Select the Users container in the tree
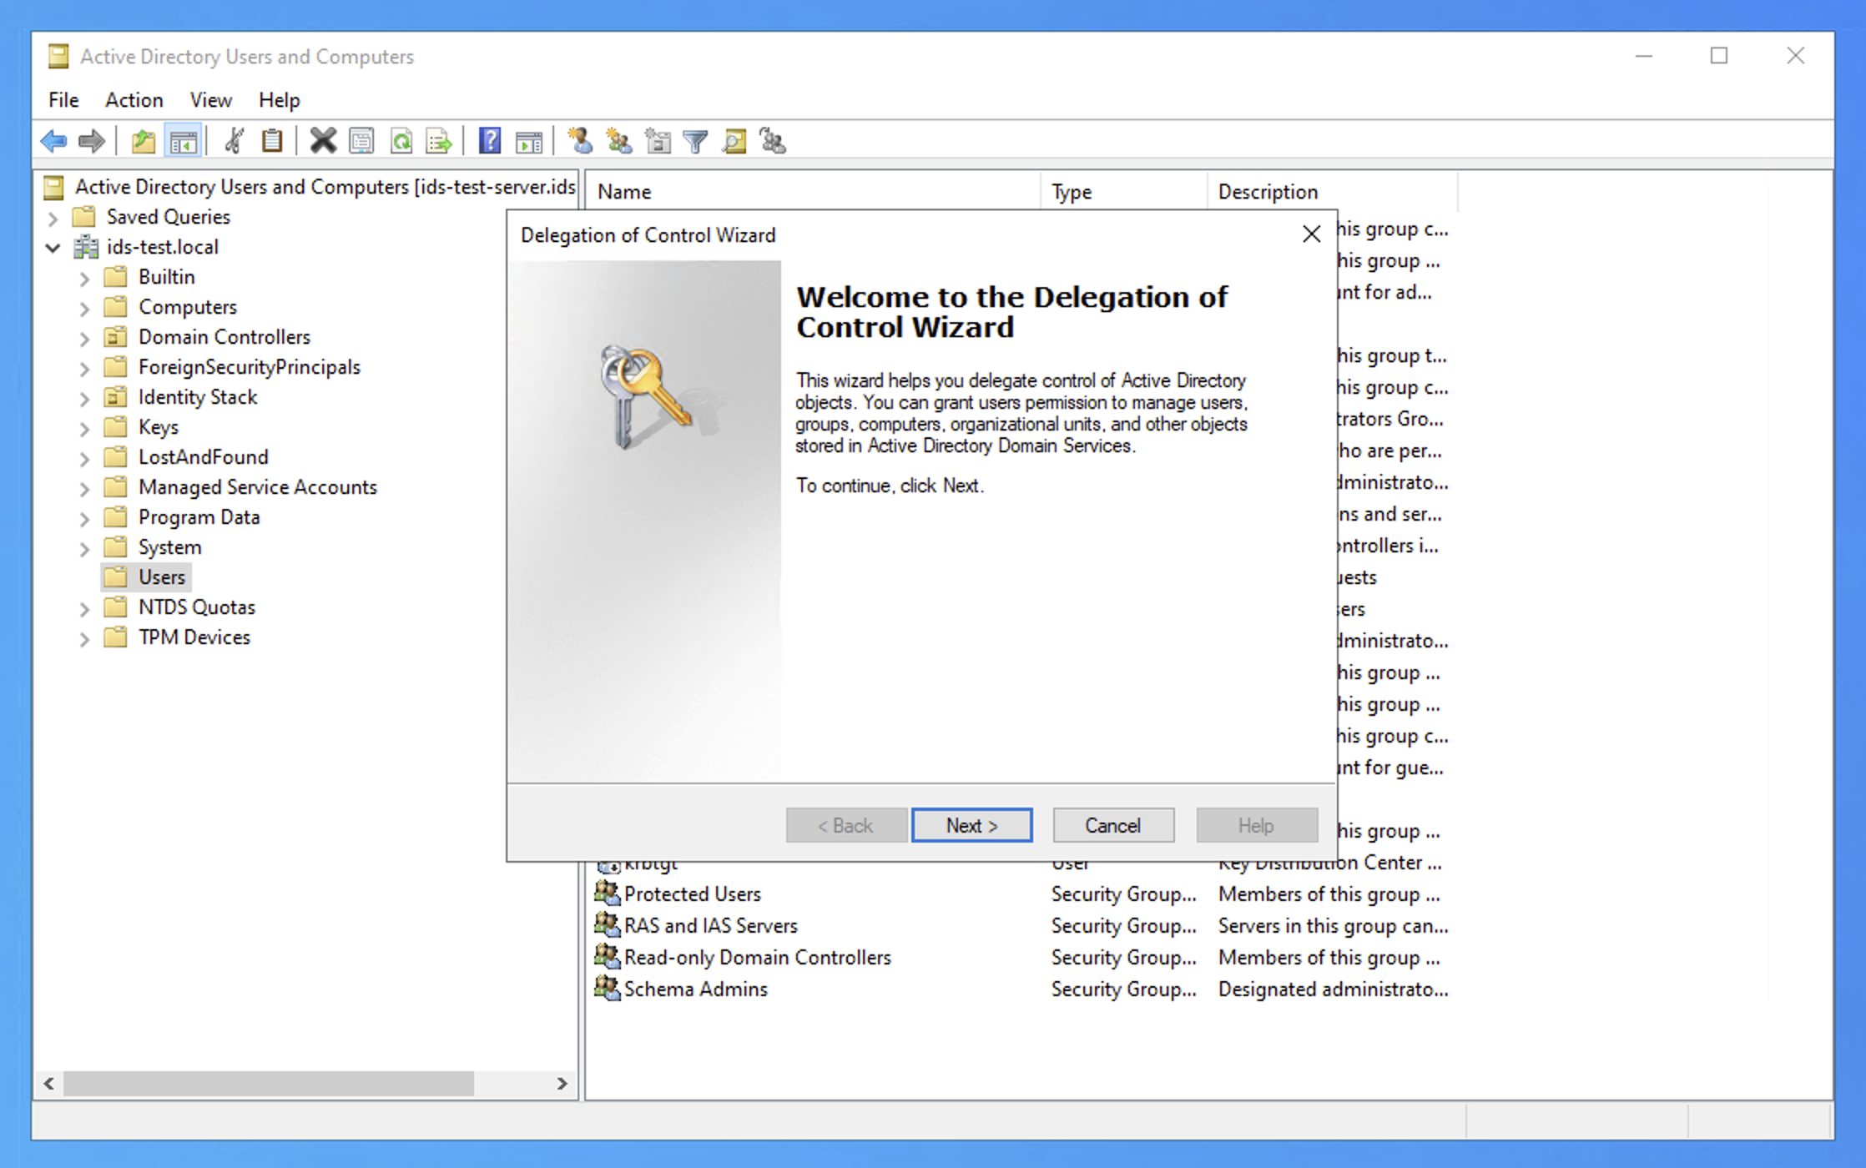 (x=162, y=576)
